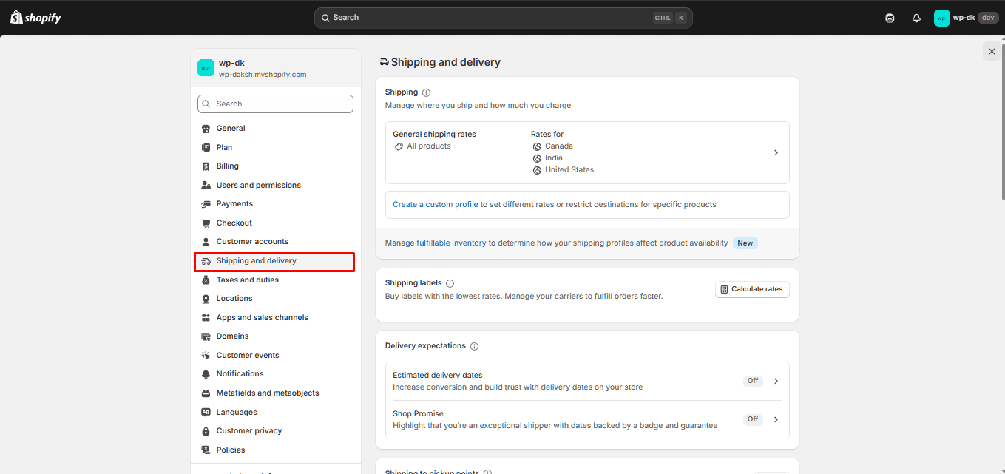Open Shop Promise settings chevron
Viewport: 1005px width, 474px height.
click(x=776, y=419)
